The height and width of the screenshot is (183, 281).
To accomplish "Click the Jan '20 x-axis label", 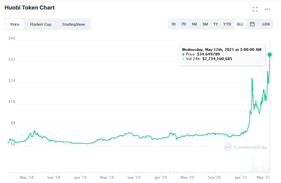I will pyautogui.click(x=161, y=177).
